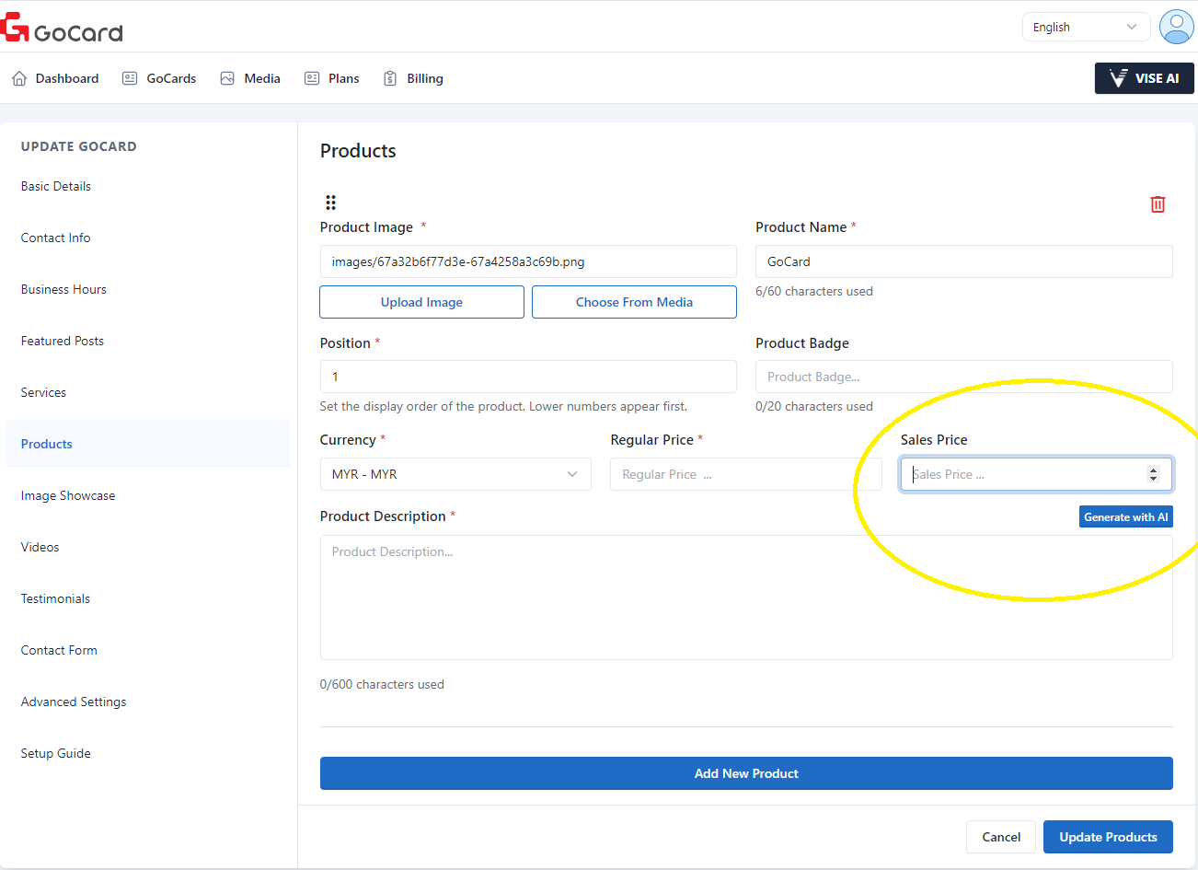Switch to Image Showcase section
The width and height of the screenshot is (1198, 870).
pyautogui.click(x=68, y=495)
